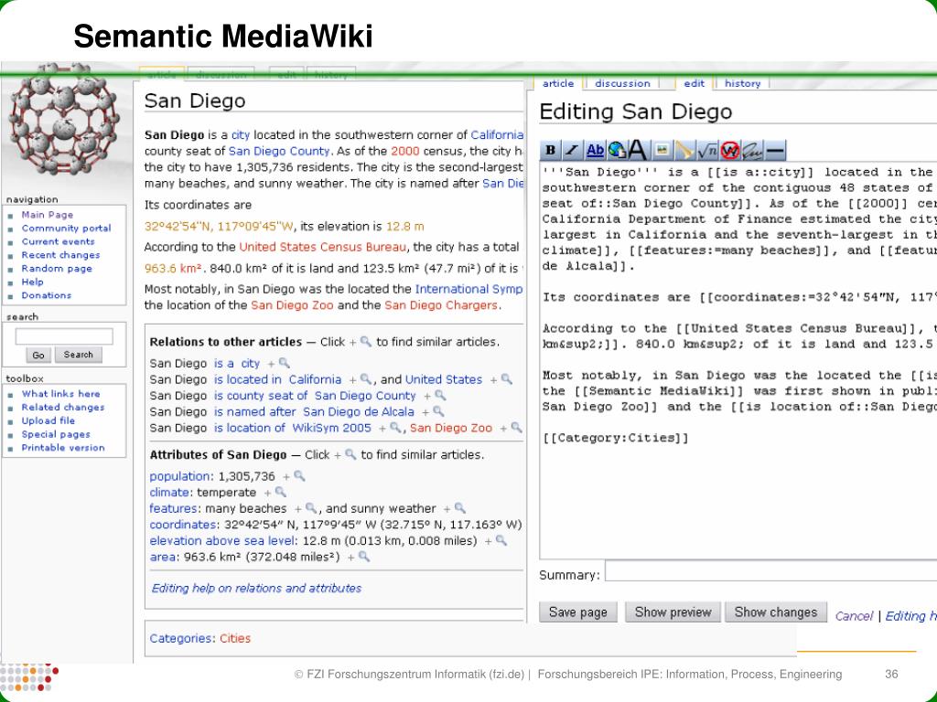Click magnifier beside area 963.6 km² attribute
Viewport: 937px width, 702px height.
364,557
